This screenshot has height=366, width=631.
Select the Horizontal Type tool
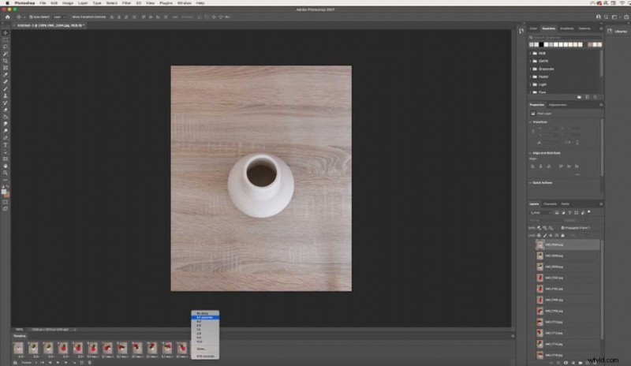click(x=6, y=145)
